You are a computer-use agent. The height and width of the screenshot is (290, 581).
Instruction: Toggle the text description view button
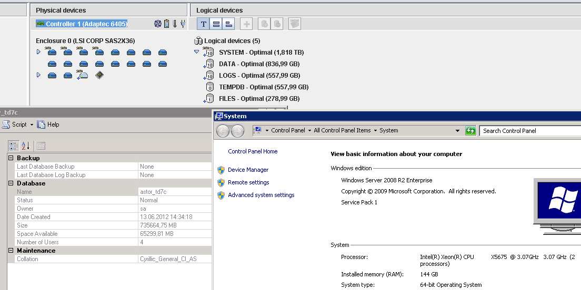pos(203,24)
